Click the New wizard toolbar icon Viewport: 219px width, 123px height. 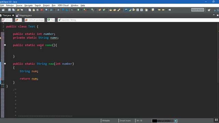pos(3,10)
